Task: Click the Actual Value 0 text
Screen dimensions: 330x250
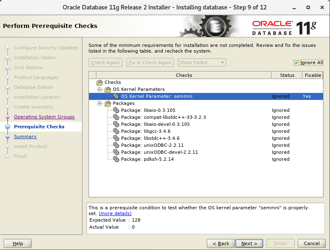Action: click(112, 227)
